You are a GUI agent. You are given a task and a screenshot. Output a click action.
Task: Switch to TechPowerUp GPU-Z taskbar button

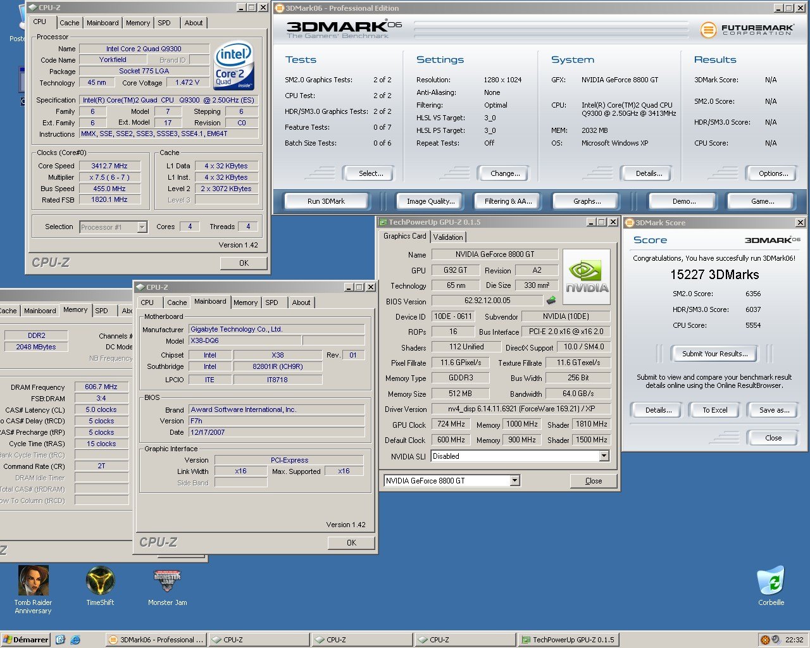click(568, 640)
